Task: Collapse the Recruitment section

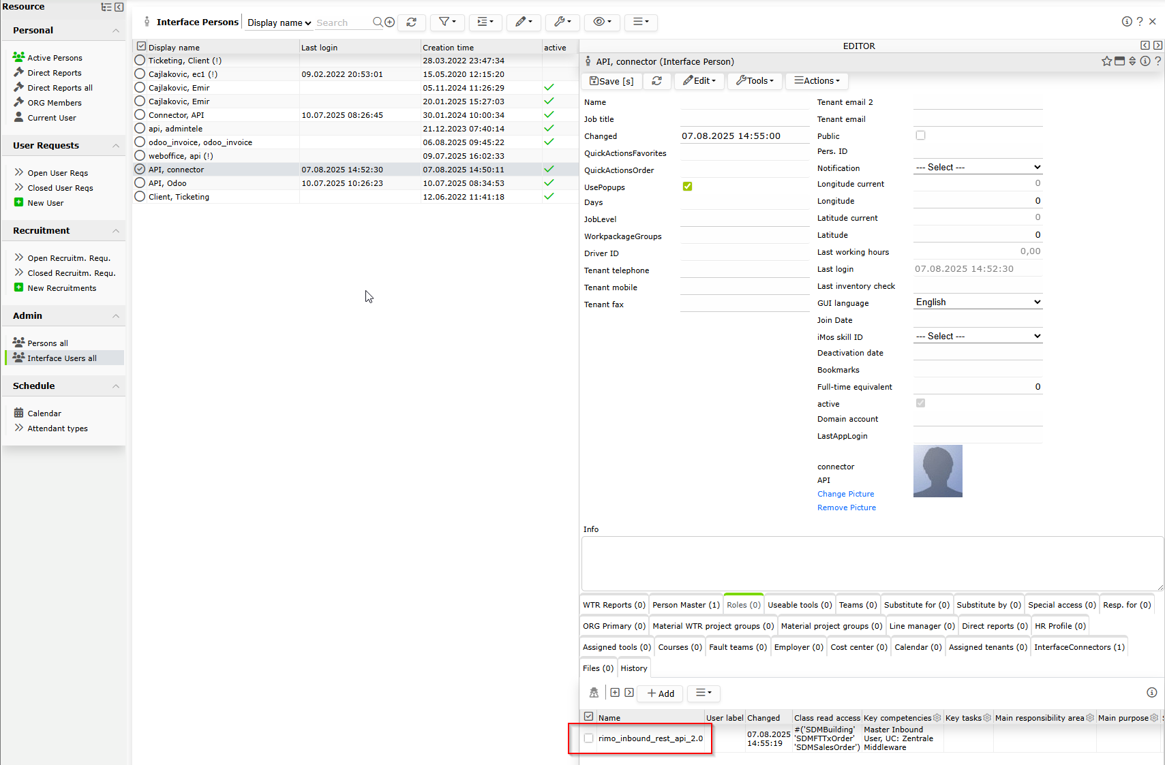Action: [x=116, y=231]
